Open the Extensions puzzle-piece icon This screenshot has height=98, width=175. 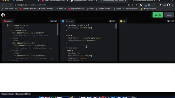pyautogui.click(x=161, y=5)
